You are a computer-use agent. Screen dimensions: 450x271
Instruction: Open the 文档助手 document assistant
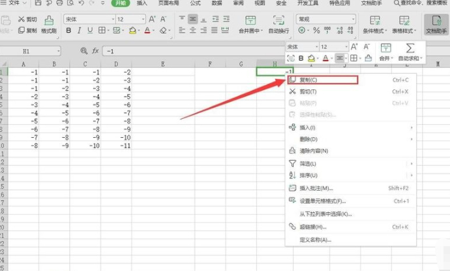pos(436,25)
